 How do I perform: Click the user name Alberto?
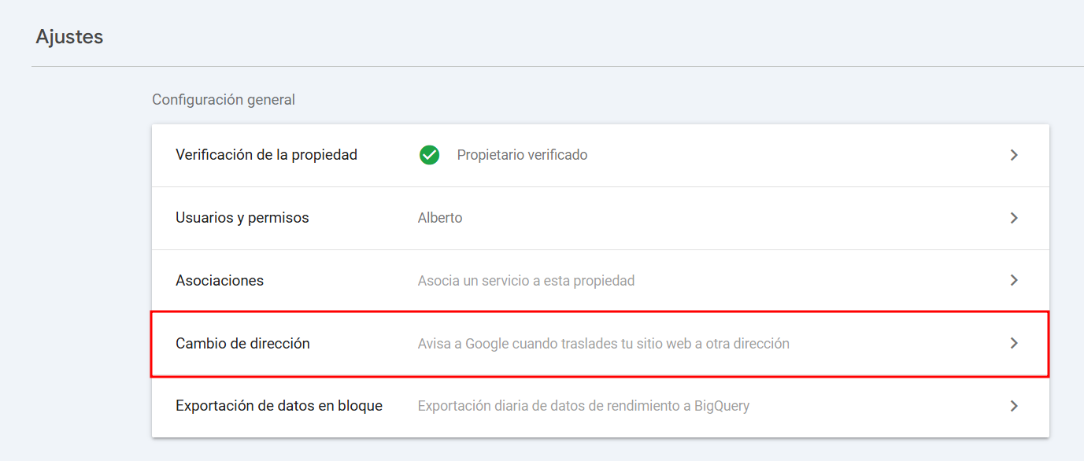[440, 218]
